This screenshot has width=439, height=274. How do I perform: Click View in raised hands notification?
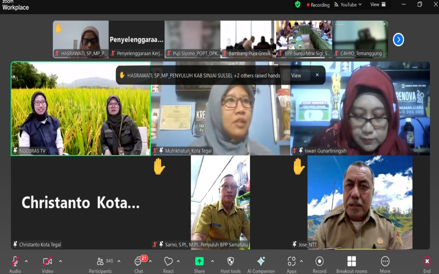tap(296, 75)
